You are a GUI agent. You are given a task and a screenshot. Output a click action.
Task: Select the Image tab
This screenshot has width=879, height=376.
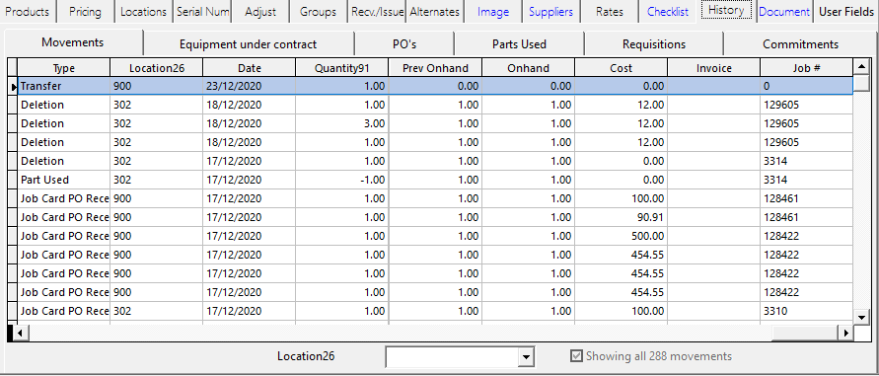click(493, 12)
